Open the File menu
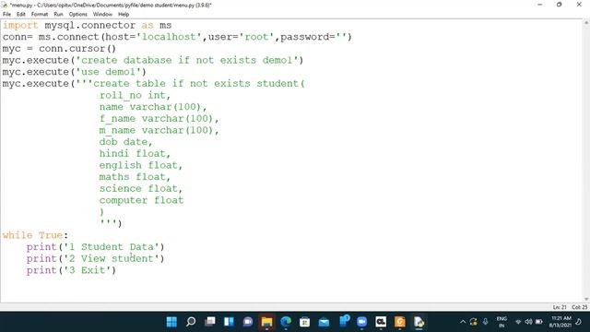Image resolution: width=590 pixels, height=332 pixels. coord(6,15)
